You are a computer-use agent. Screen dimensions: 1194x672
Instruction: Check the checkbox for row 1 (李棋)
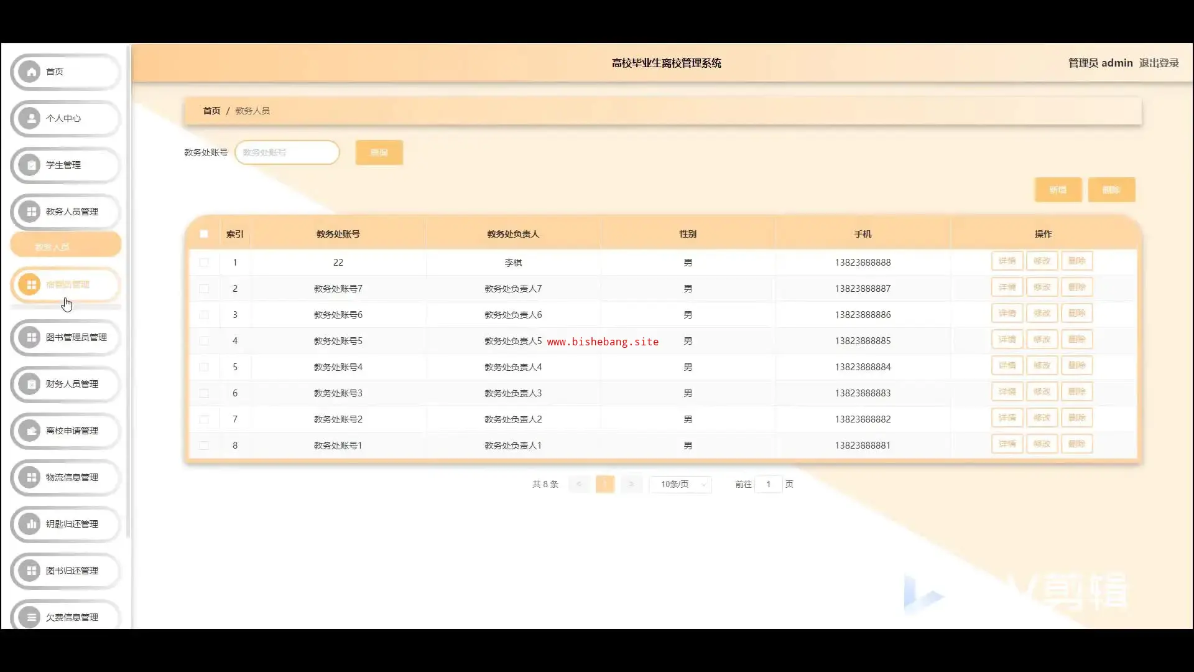tap(204, 263)
